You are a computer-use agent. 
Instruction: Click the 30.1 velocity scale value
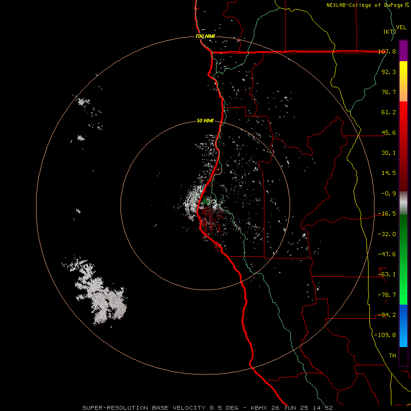pyautogui.click(x=389, y=153)
